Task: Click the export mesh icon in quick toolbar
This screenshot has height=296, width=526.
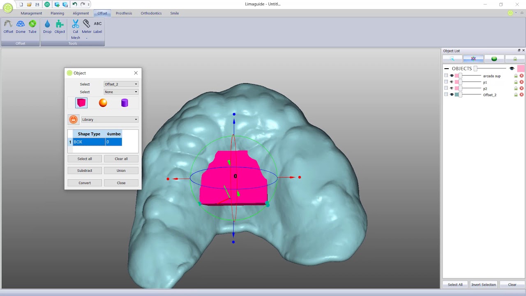Action: point(65,5)
